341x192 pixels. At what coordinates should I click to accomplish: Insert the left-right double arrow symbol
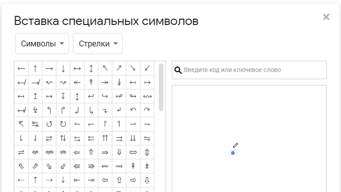[x=133, y=152]
